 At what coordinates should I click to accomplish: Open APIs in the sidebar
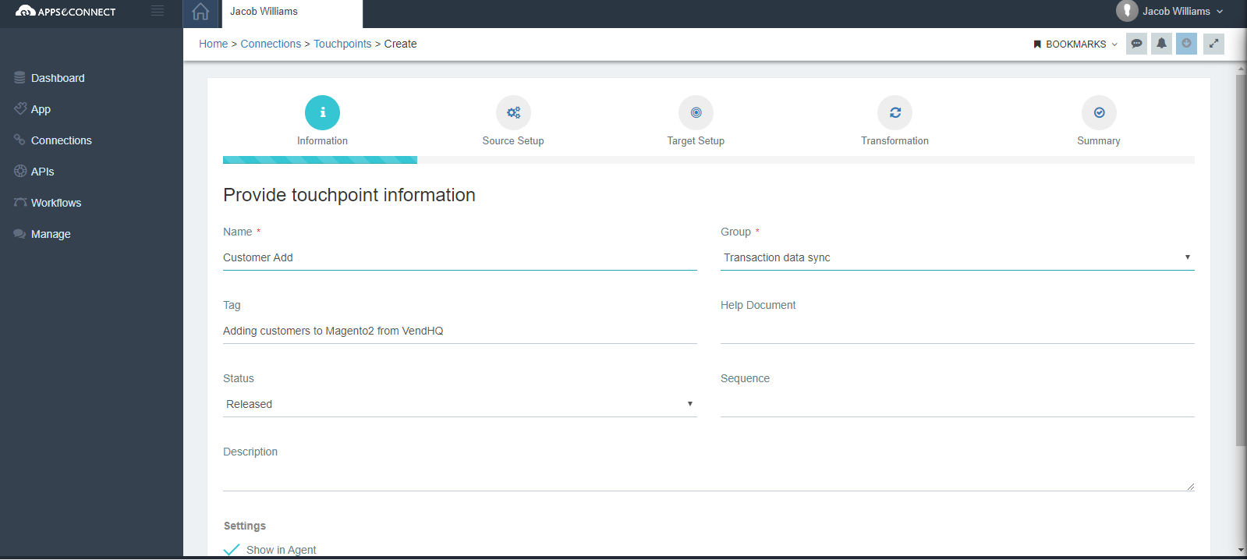43,172
